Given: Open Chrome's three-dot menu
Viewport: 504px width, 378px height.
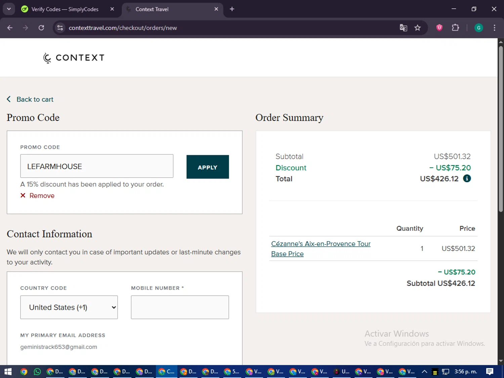Looking at the screenshot, I should [494, 28].
